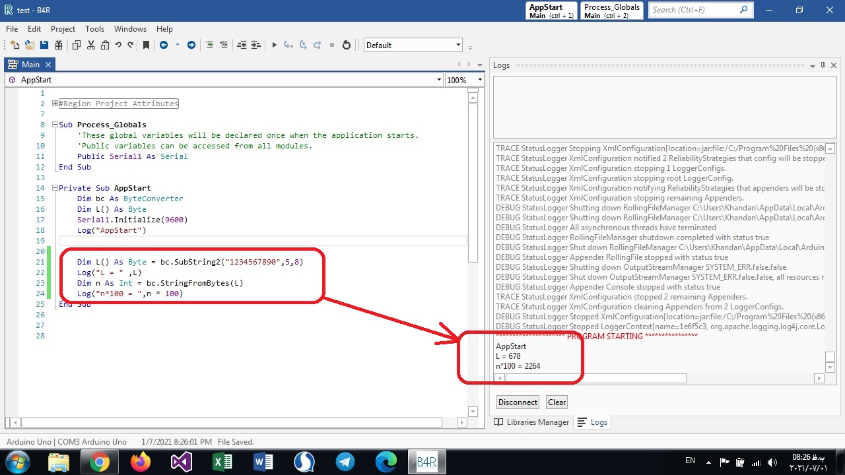Open the Windows Start menu

point(17,462)
